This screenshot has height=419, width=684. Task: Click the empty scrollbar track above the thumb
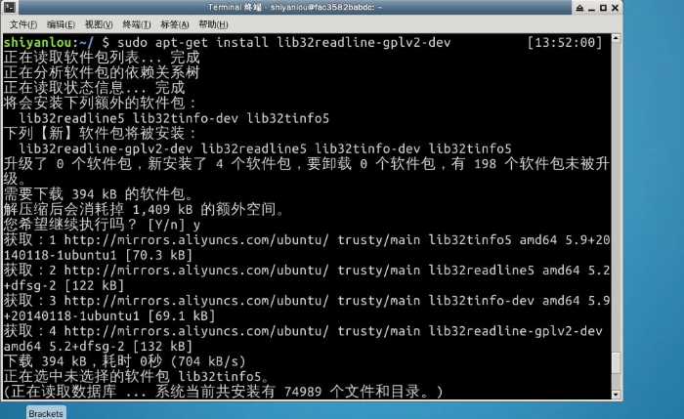click(616, 196)
